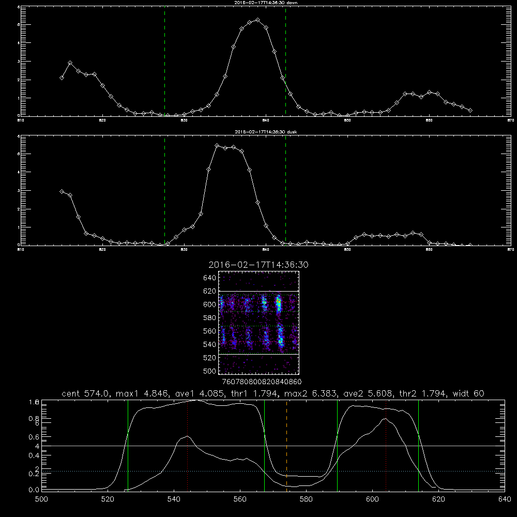Click heatmap y-axis label '620'
This screenshot has width=517, height=517.
click(x=209, y=291)
